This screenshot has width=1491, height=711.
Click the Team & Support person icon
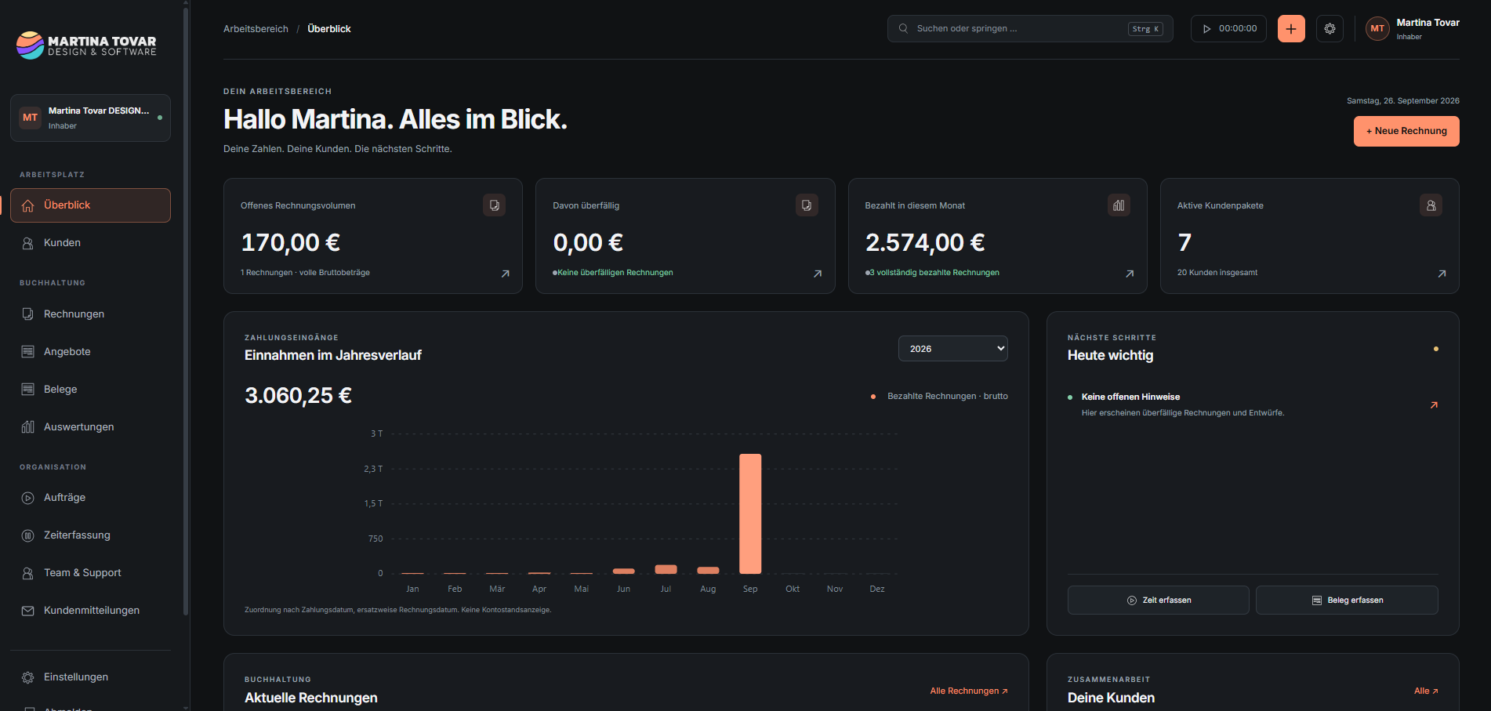27,573
